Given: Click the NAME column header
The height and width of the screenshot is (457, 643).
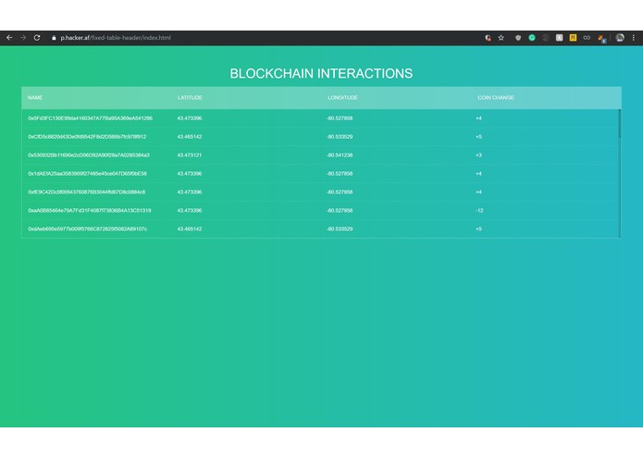Looking at the screenshot, I should click(35, 97).
